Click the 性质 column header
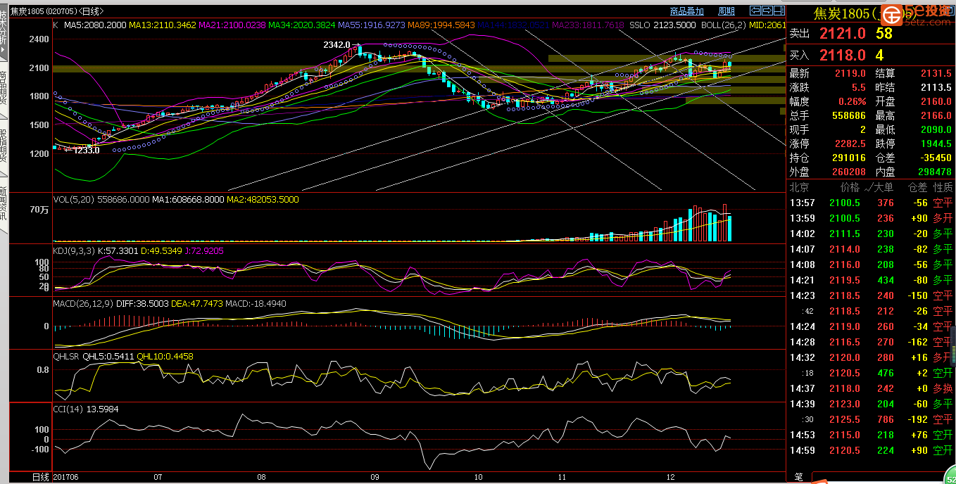The image size is (956, 484). 943,187
